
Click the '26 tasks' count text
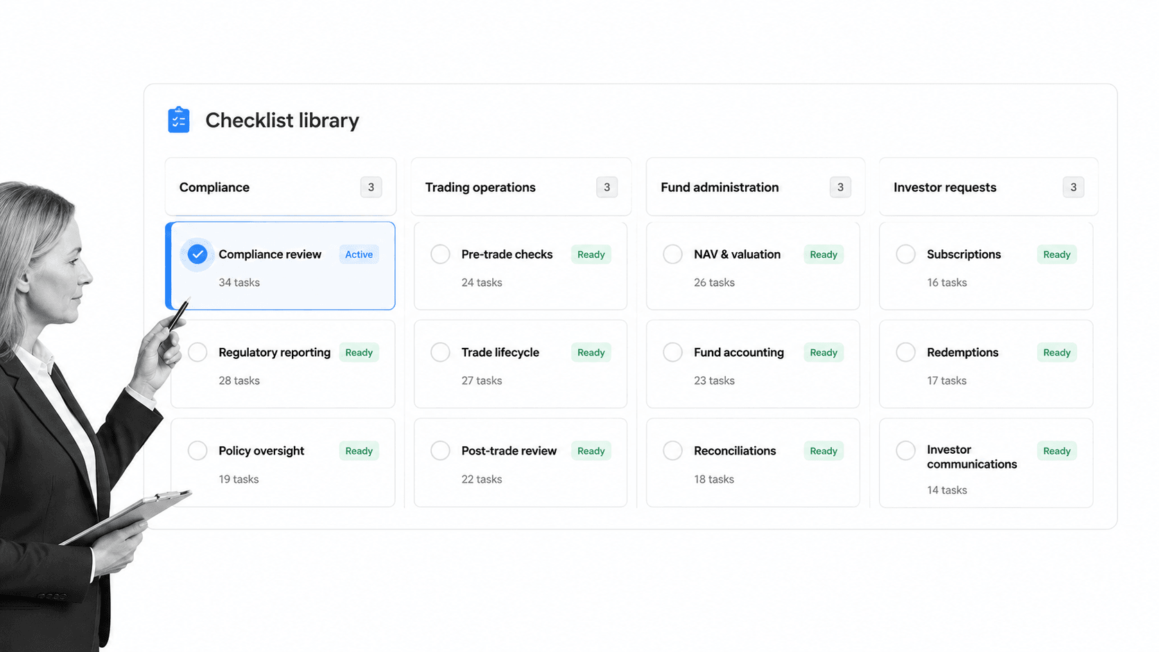pyautogui.click(x=714, y=282)
